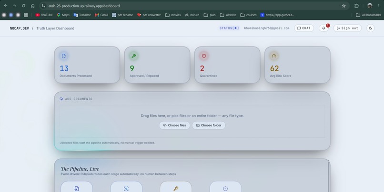Click the Approved / Repaired wrench icon
The width and height of the screenshot is (384, 192).
tap(134, 56)
